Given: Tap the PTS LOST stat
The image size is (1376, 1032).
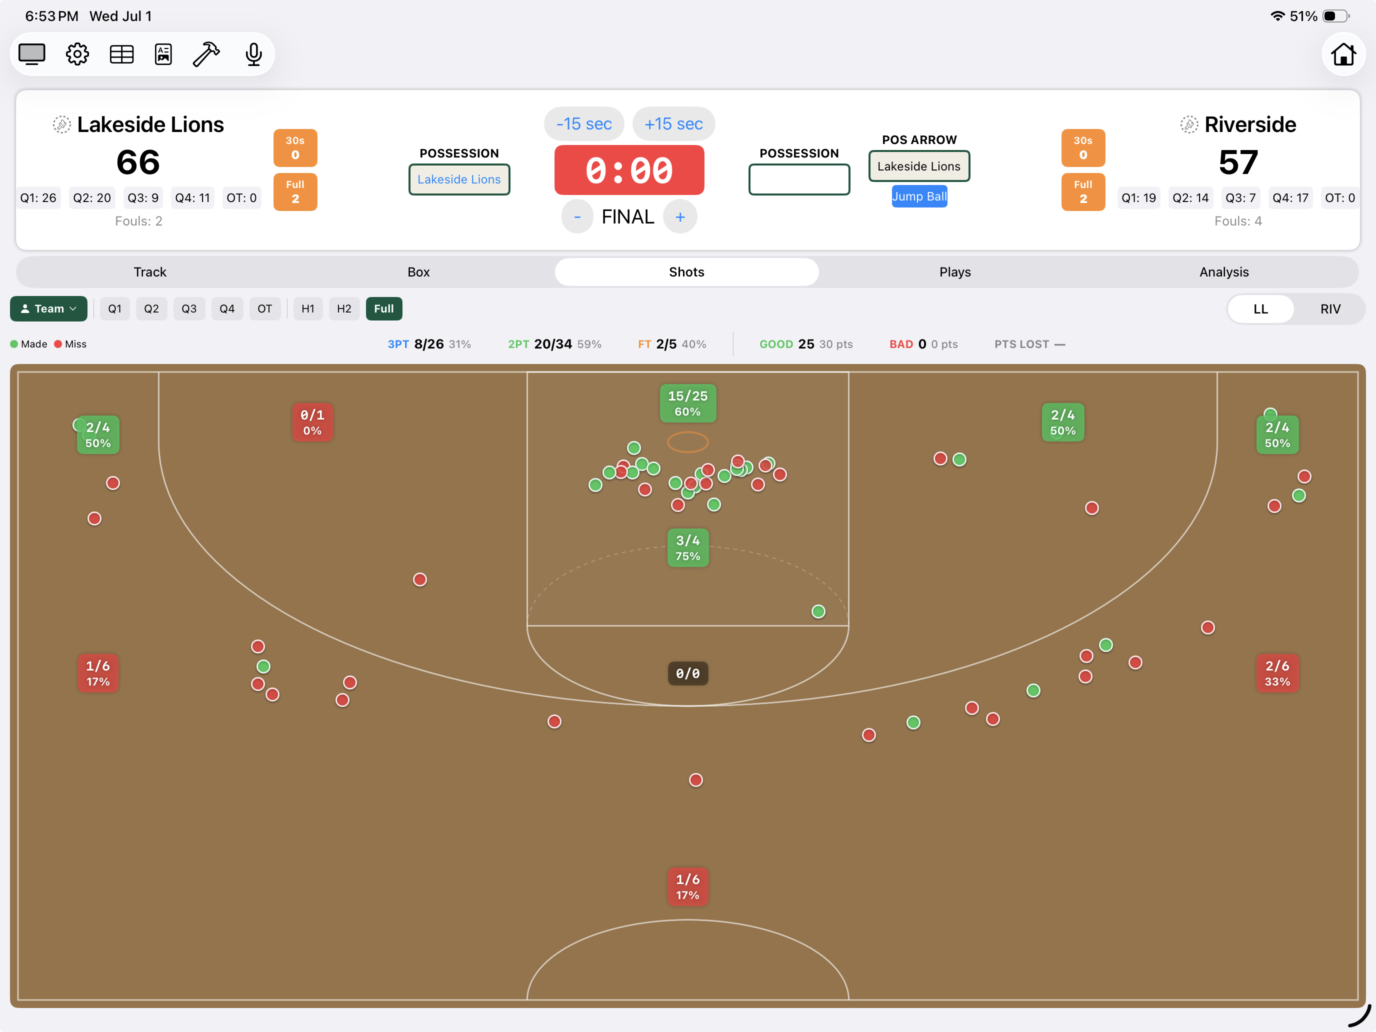Looking at the screenshot, I should tap(1029, 344).
